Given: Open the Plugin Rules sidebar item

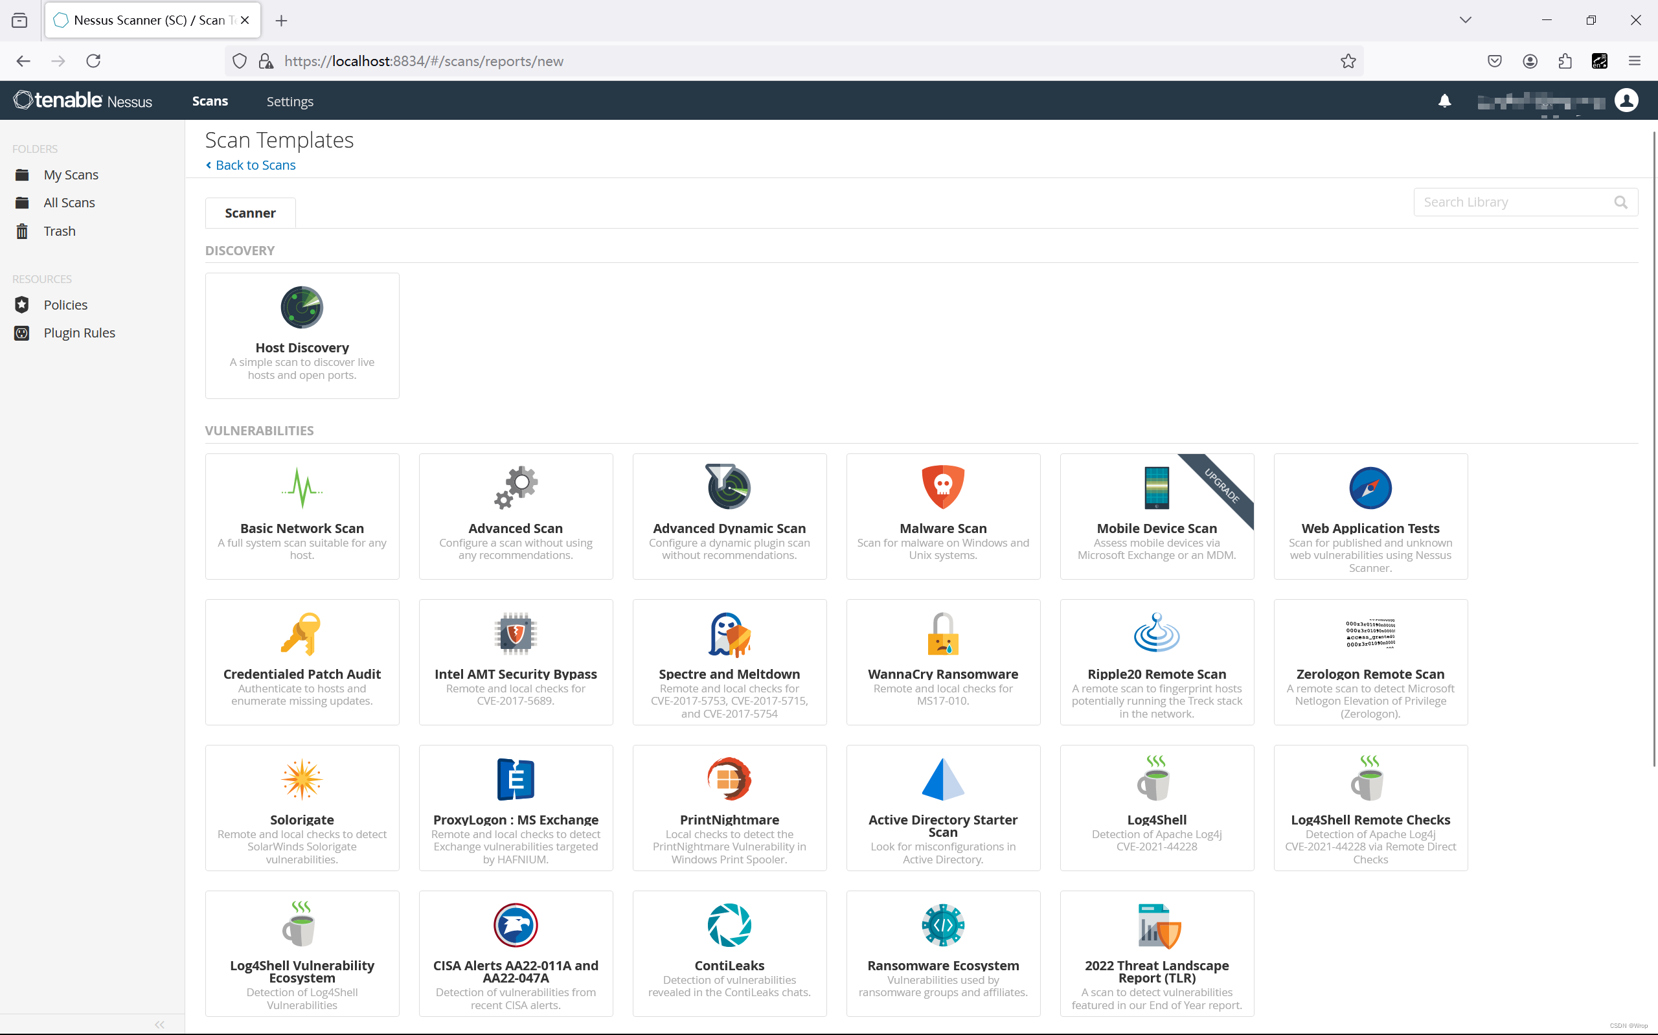Looking at the screenshot, I should click(79, 333).
